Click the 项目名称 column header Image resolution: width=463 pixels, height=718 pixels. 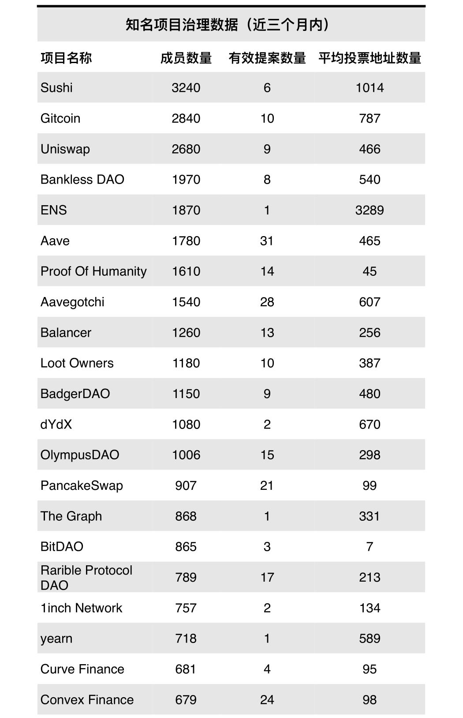66,58
